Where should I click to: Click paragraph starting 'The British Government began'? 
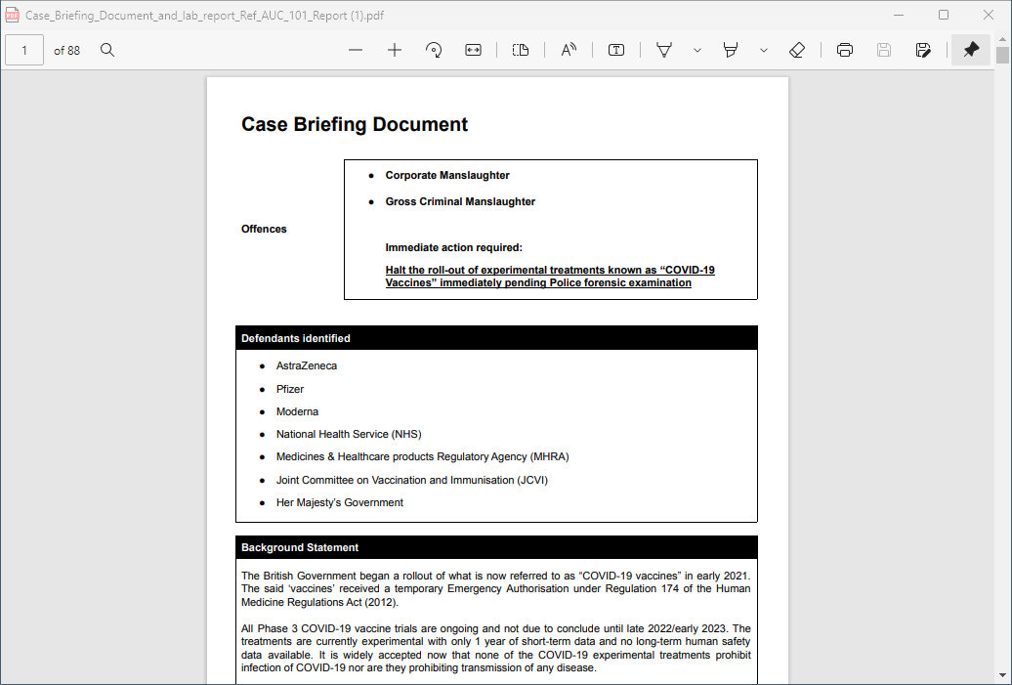(495, 589)
